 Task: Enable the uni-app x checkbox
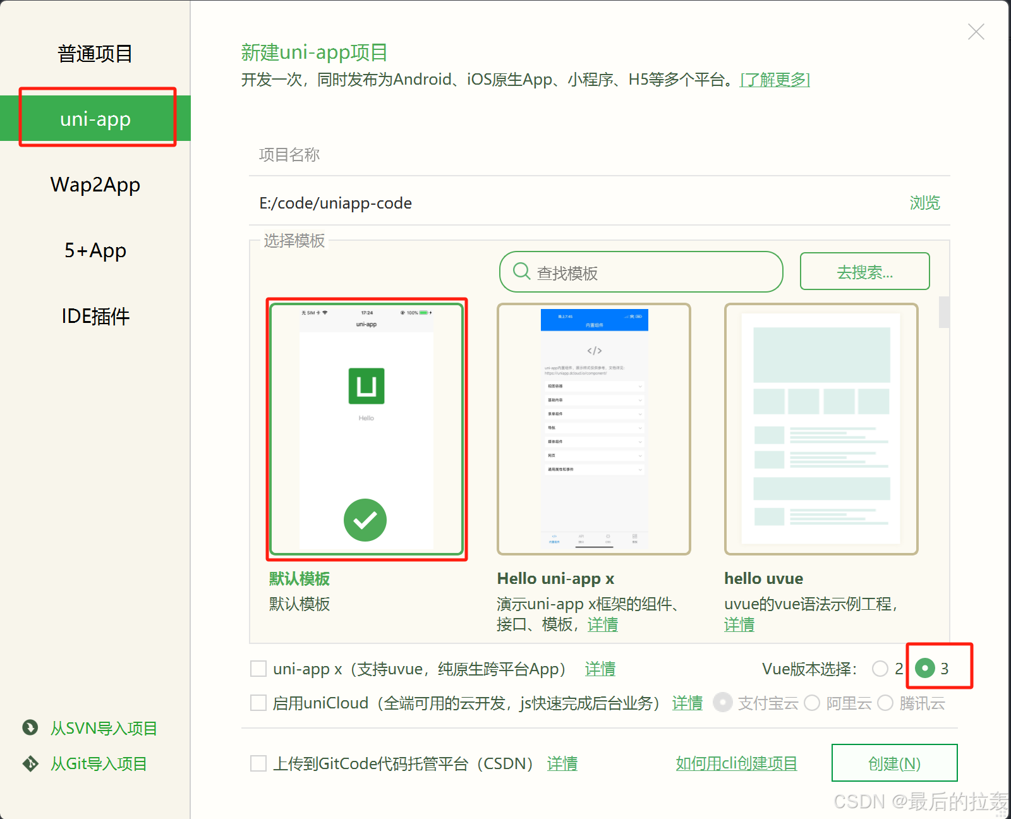pyautogui.click(x=258, y=669)
